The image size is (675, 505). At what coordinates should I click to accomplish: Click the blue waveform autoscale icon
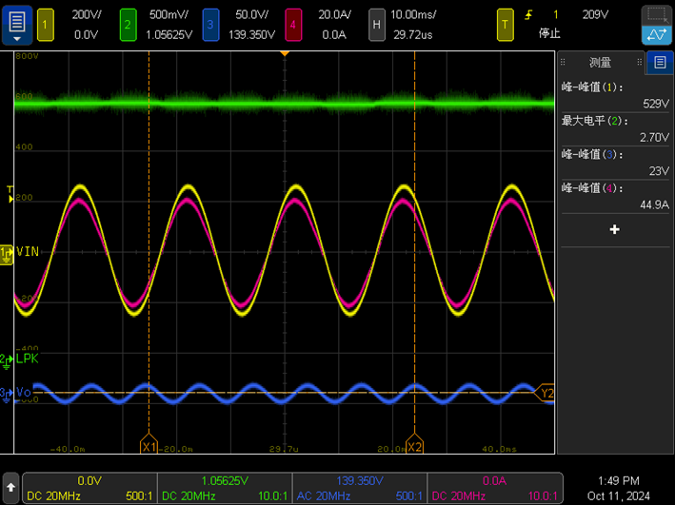655,35
